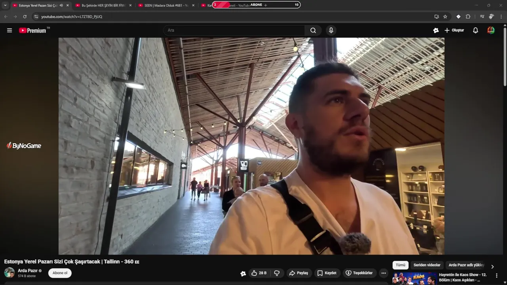
Task: Dislike the video with thumbs down
Action: [277, 273]
